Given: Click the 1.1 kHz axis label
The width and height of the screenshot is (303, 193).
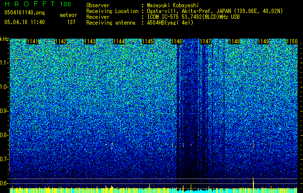Looking at the screenshot, I should (4, 63).
